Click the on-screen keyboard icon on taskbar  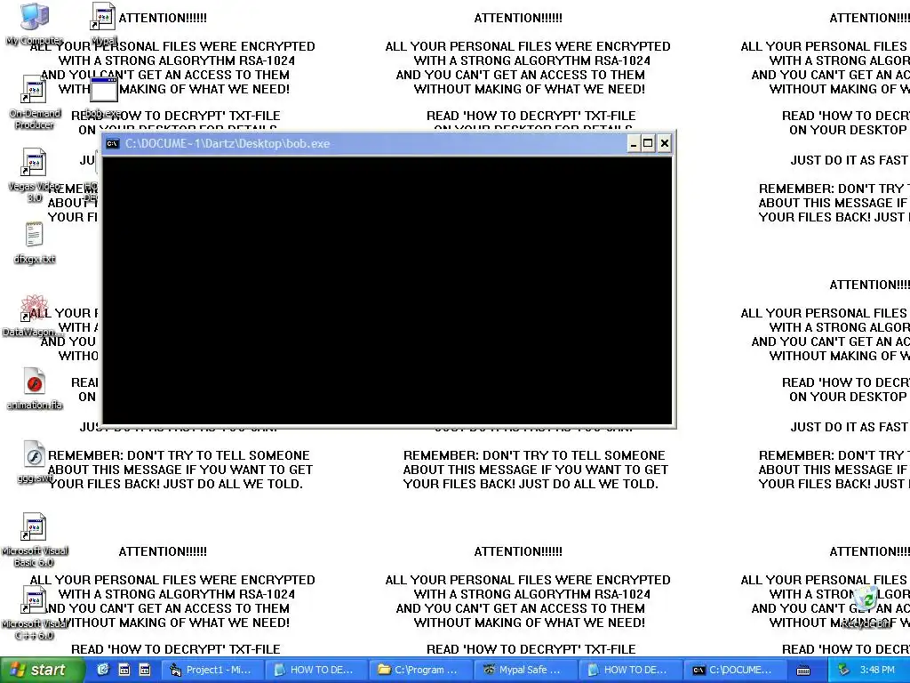click(x=803, y=671)
